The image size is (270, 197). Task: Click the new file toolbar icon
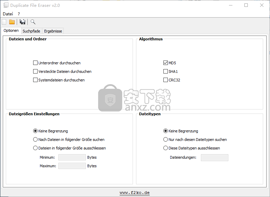coord(4,22)
